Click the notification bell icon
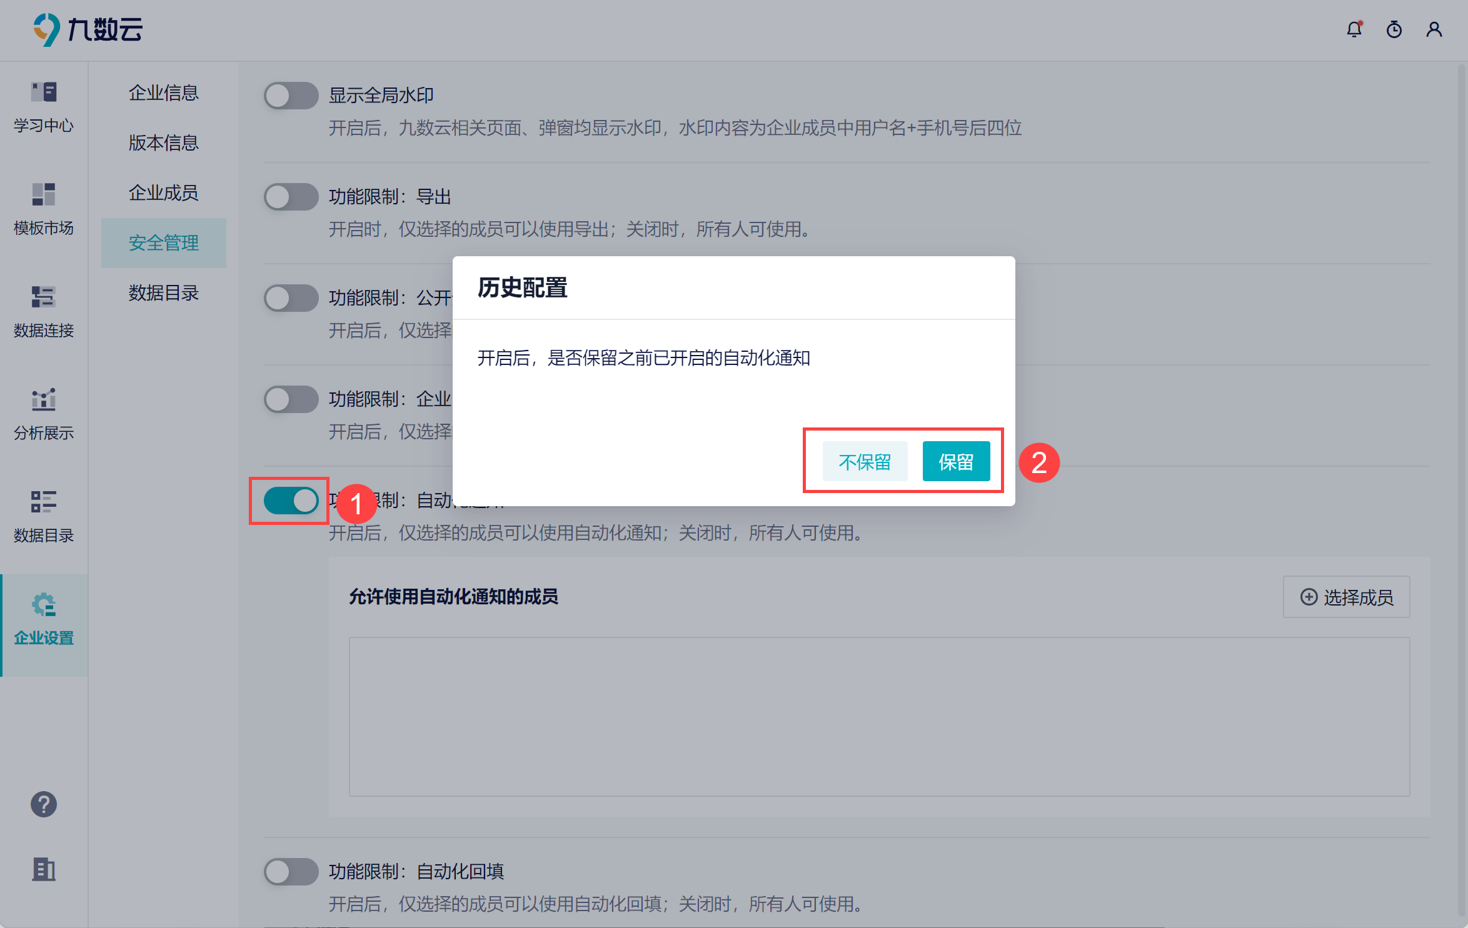The image size is (1468, 928). pyautogui.click(x=1354, y=29)
